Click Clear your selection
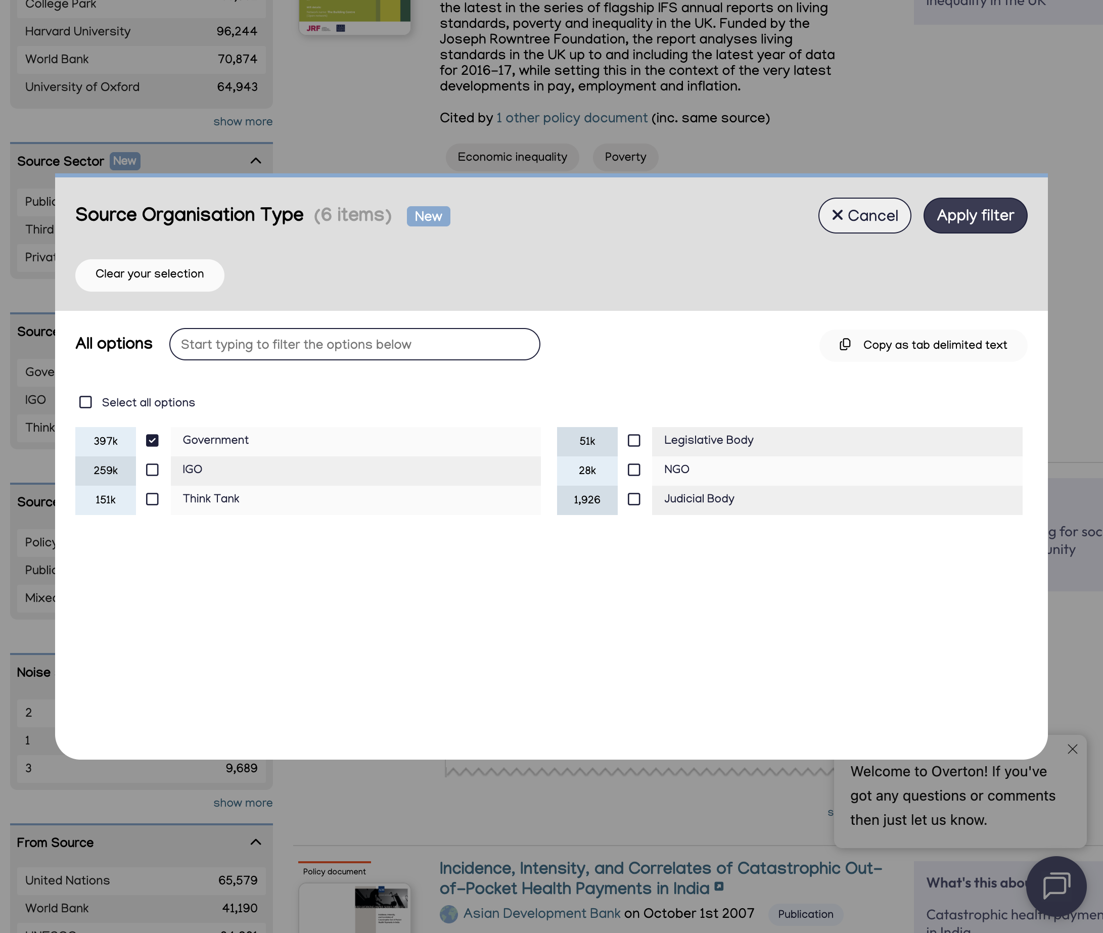 [150, 274]
